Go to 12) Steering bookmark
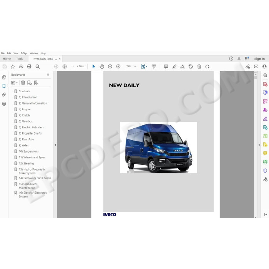Screen dimensions: 269x269 26,163
